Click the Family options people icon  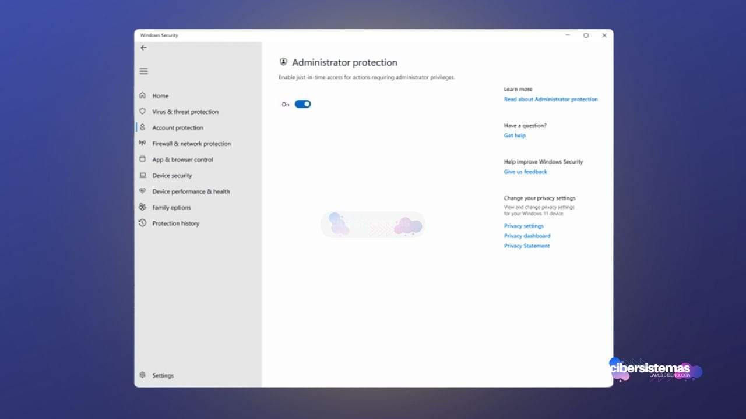click(142, 207)
